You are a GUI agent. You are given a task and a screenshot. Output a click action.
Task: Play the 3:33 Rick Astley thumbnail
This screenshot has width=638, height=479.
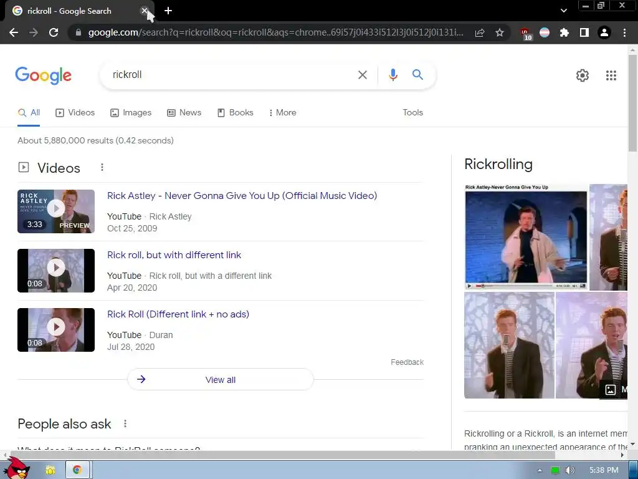[x=56, y=211]
